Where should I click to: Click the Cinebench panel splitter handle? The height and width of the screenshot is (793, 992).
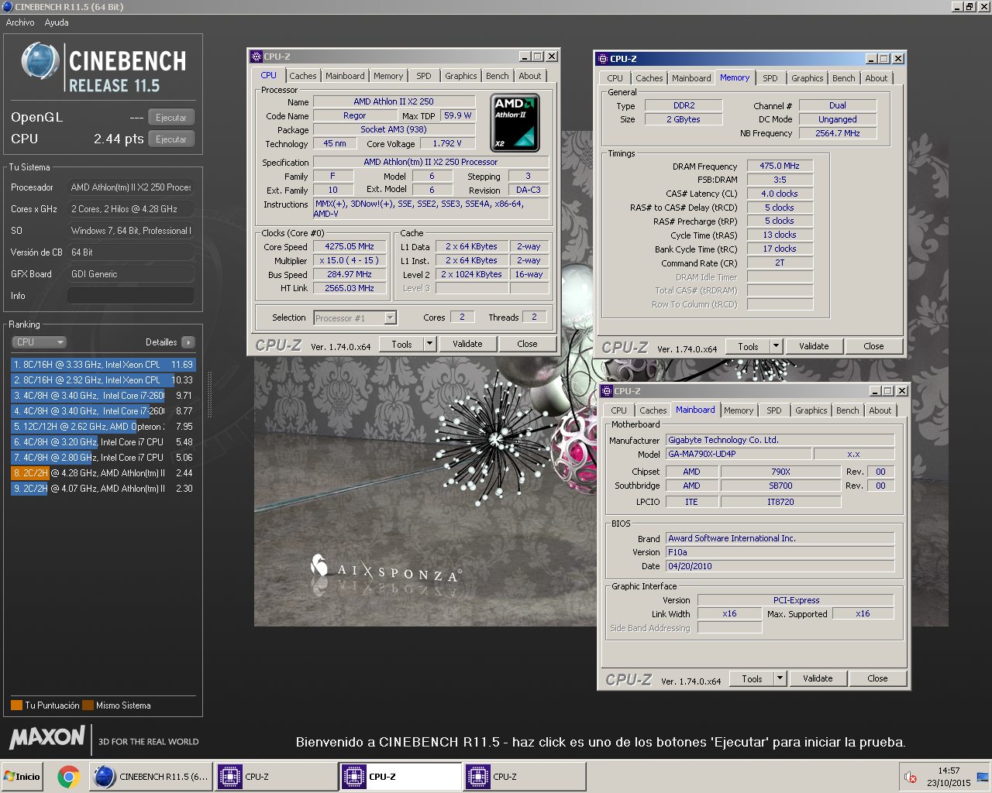pos(209,395)
